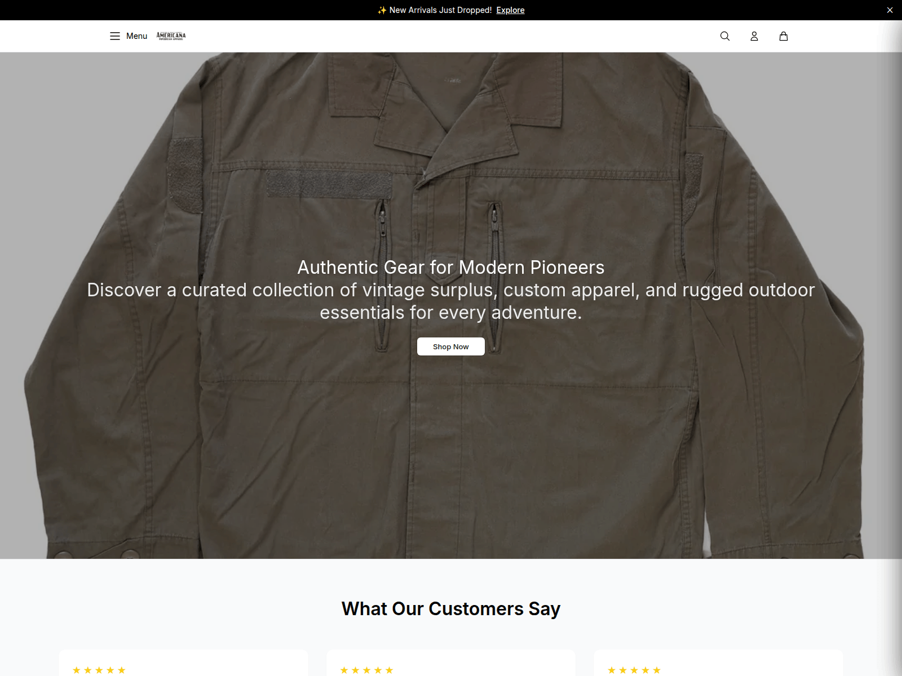Open the account profile icon
The height and width of the screenshot is (676, 902).
[x=754, y=36]
